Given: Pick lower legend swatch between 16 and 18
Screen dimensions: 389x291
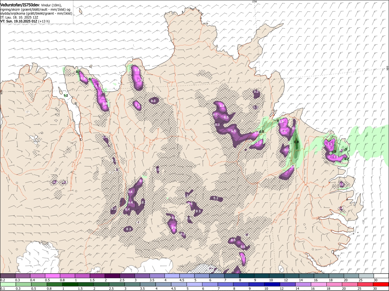Looking at the screenshot, I should (318, 284).
